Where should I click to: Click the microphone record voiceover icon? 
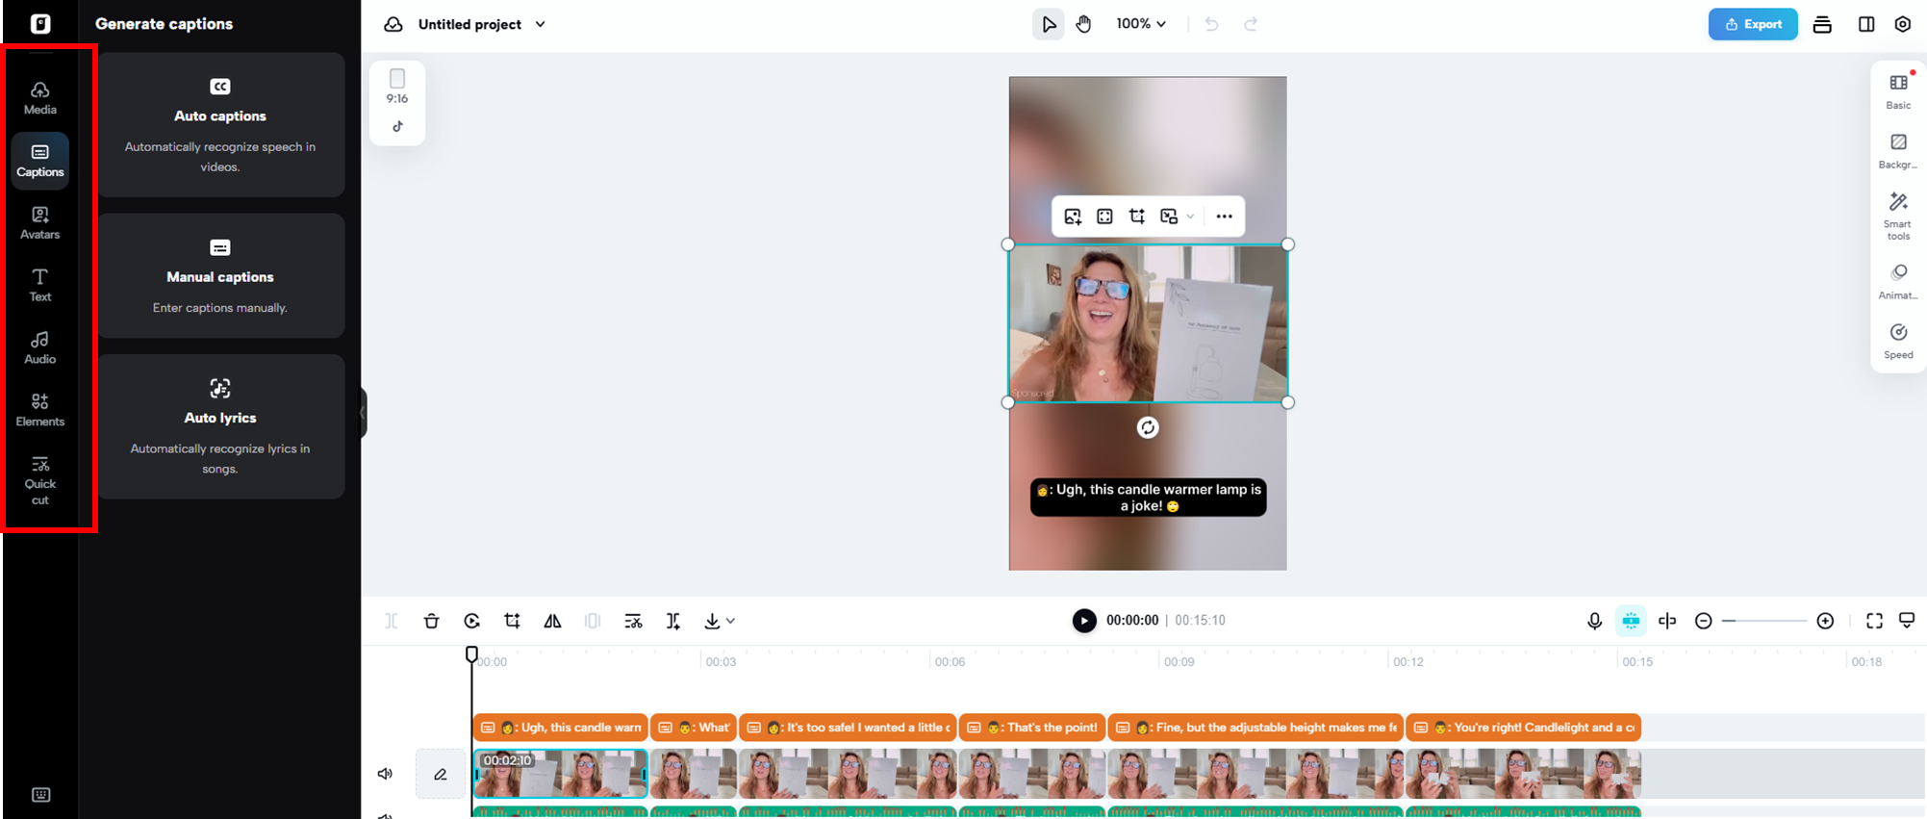(1594, 621)
